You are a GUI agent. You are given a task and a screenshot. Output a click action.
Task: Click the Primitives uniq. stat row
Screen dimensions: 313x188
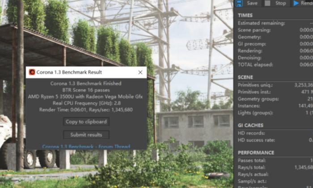[x=275, y=85]
